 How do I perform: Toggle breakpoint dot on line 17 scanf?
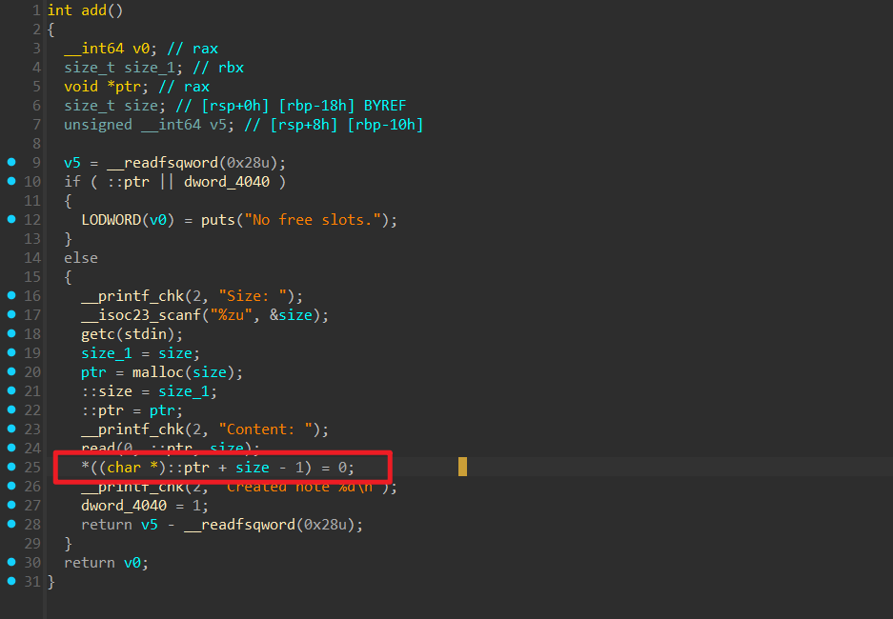tap(11, 315)
